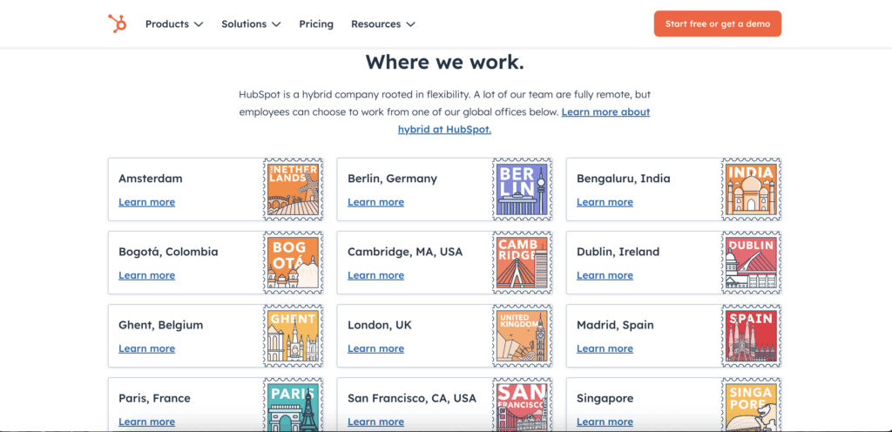Click Learn more under Singapore
The image size is (892, 432).
coord(605,422)
